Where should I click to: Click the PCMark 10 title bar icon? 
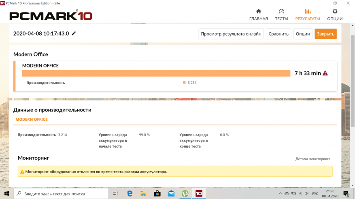[2, 3]
